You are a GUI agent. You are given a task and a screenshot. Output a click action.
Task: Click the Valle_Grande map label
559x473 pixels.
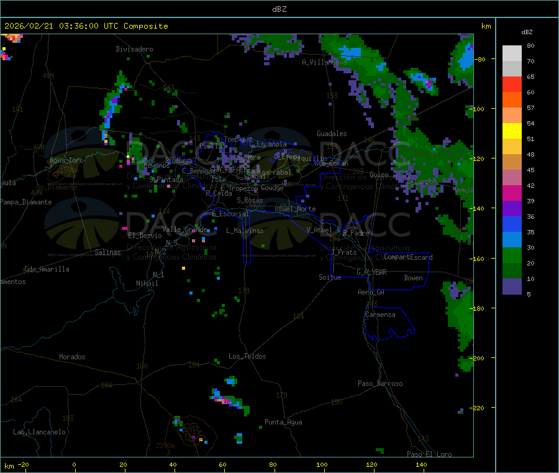pyautogui.click(x=184, y=229)
